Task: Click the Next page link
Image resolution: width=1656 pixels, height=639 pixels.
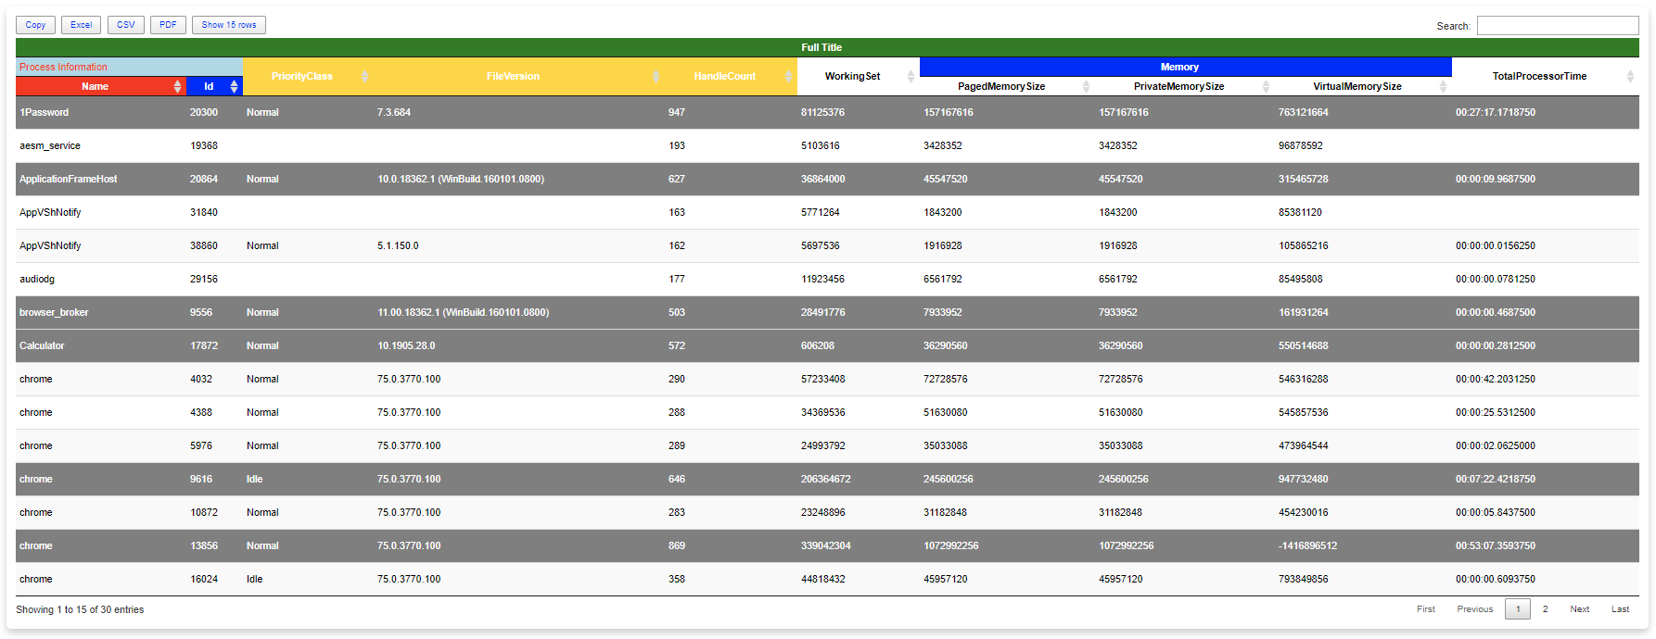Action: [x=1579, y=609]
